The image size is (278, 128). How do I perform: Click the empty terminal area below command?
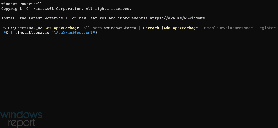click(x=139, y=74)
